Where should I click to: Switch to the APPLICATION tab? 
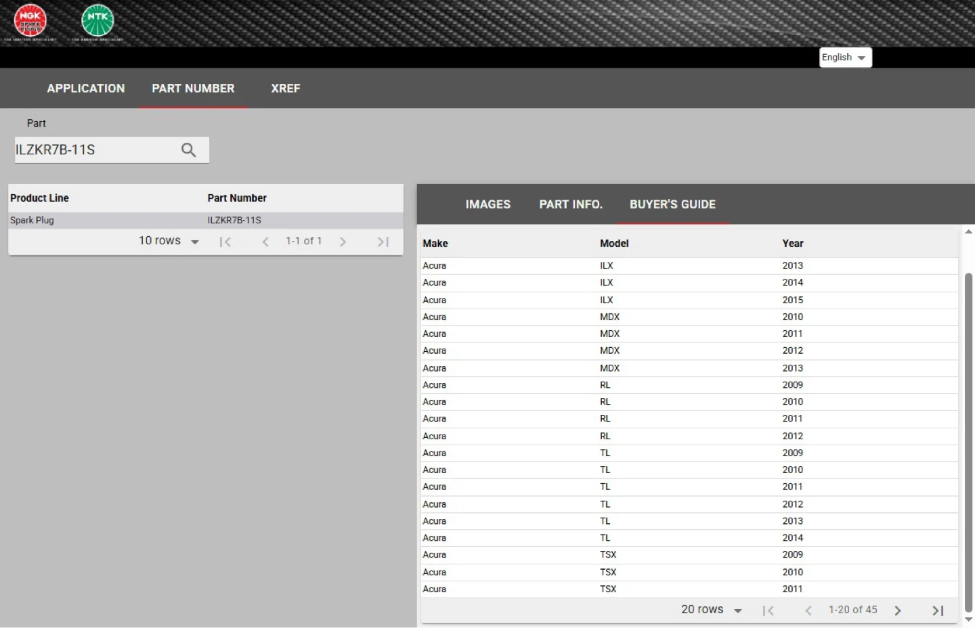[x=86, y=89]
